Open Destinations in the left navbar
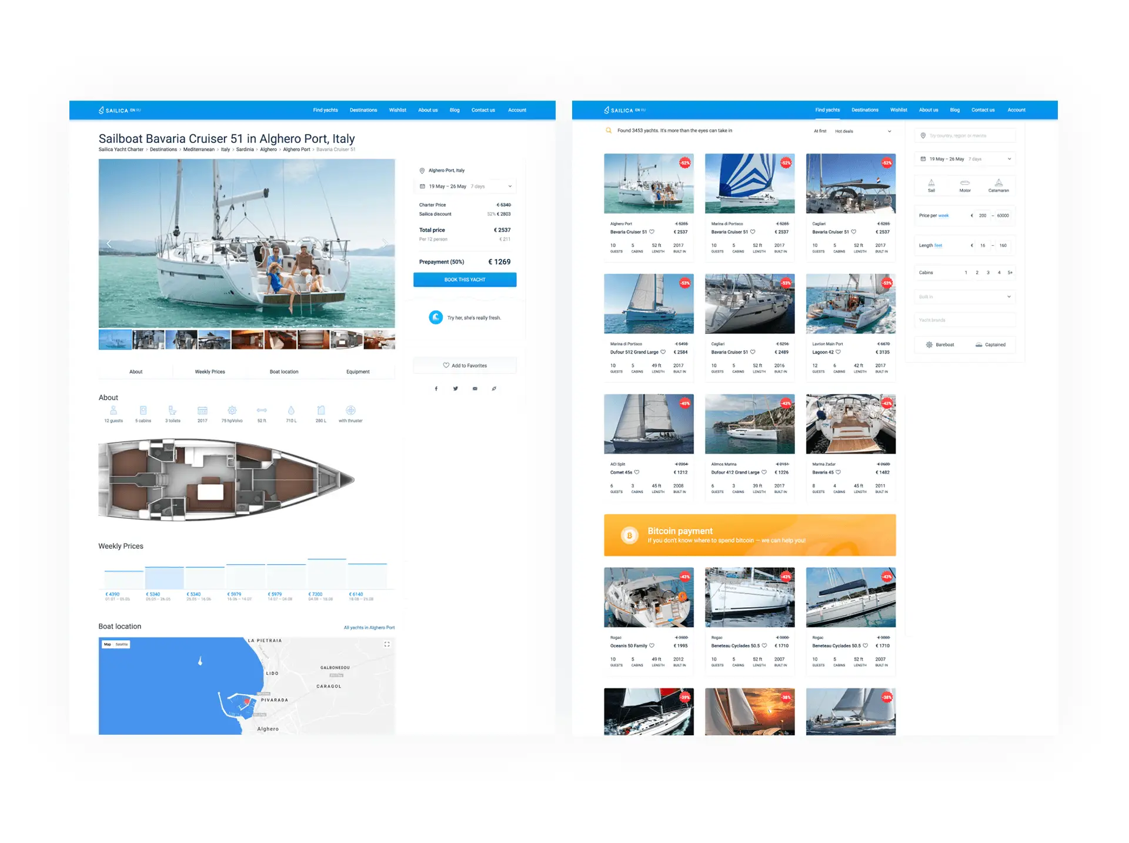The height and width of the screenshot is (843, 1129). (x=363, y=110)
